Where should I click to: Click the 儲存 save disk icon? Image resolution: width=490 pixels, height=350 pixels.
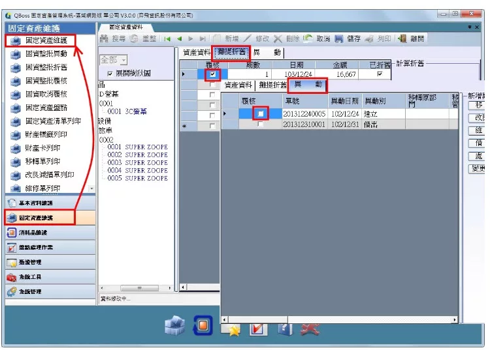(339, 39)
